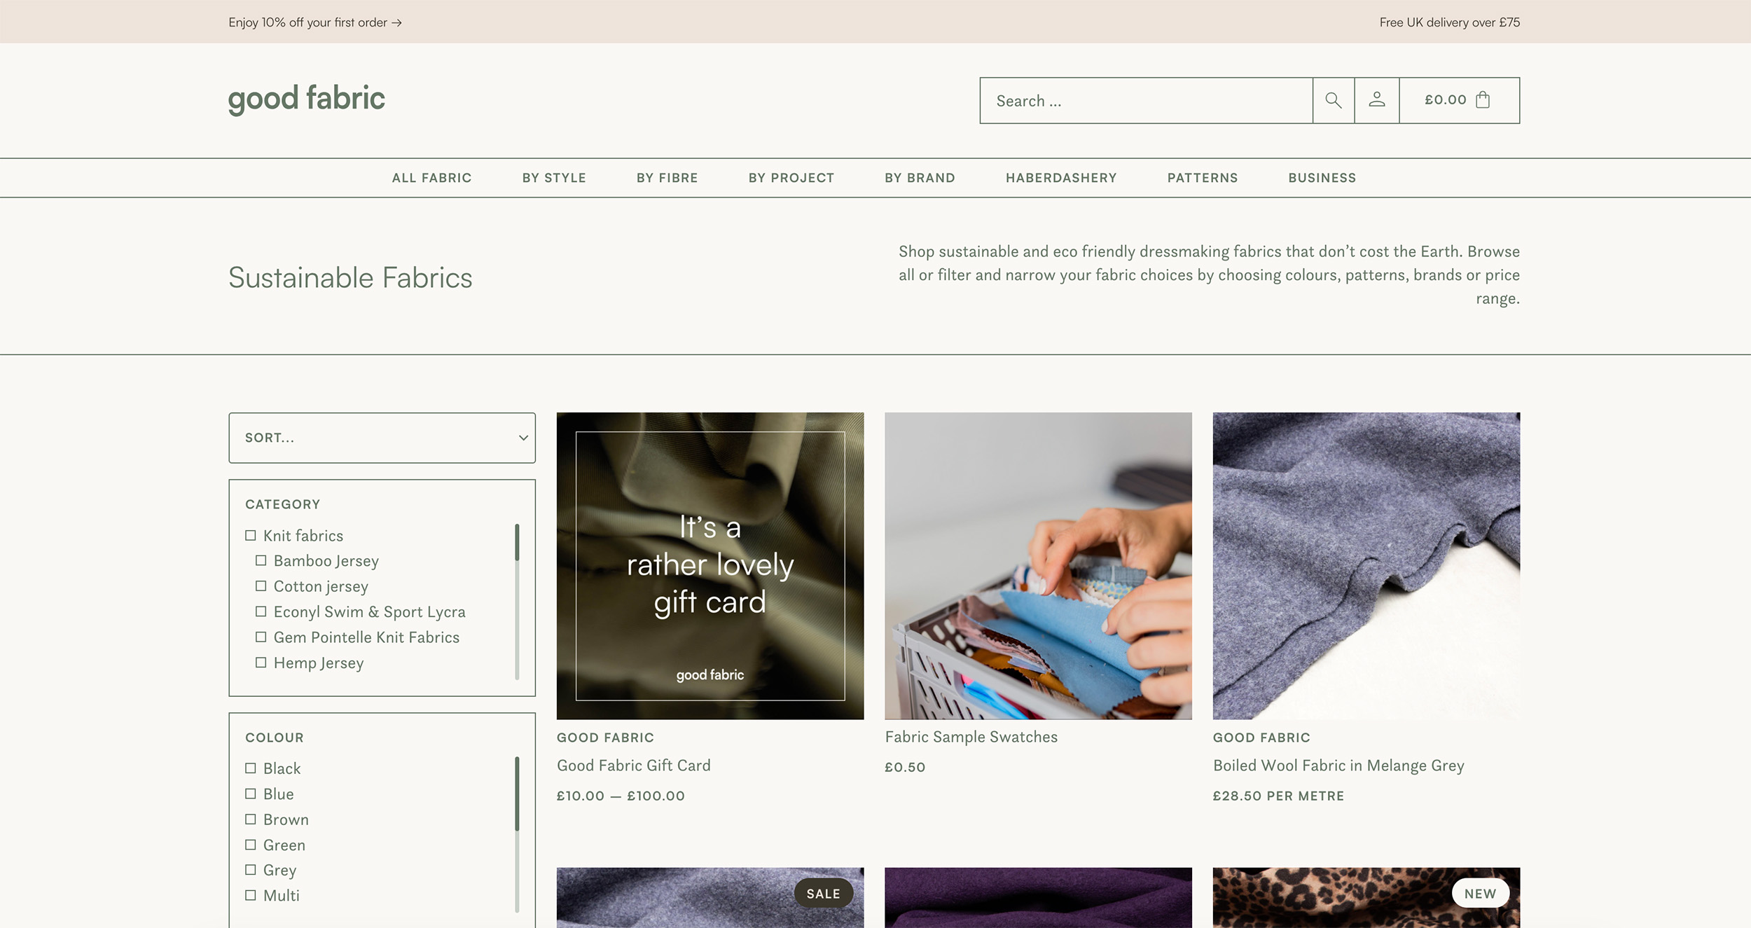The image size is (1751, 928).
Task: Select the Black colour checkbox
Action: coord(250,768)
